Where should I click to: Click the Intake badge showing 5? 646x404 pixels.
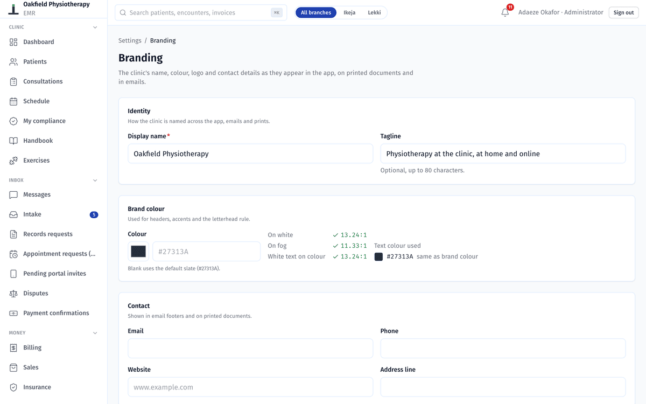(94, 214)
